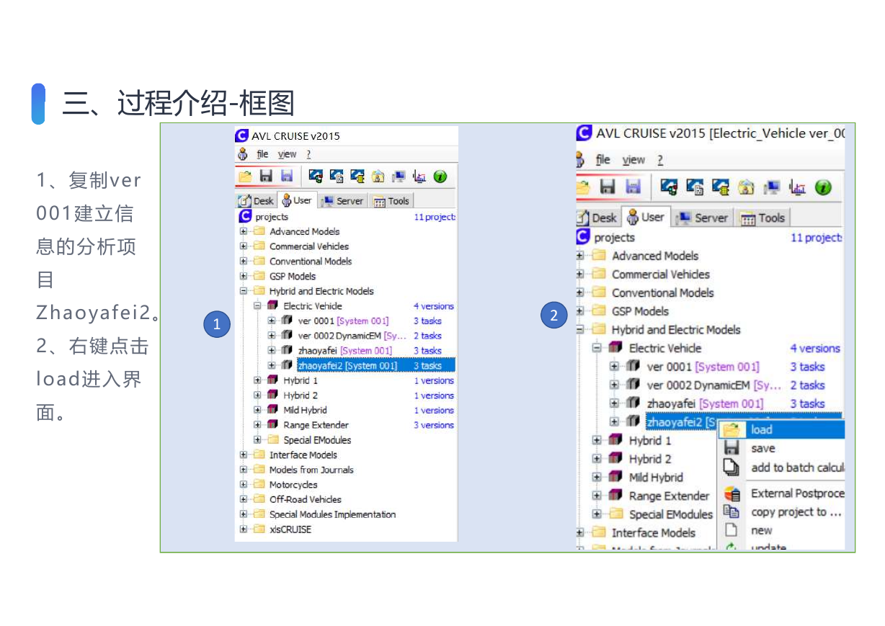Click left toolbar monitor icon with green-red badge
Screen dimensions: 885x626
pyautogui.click(x=315, y=176)
